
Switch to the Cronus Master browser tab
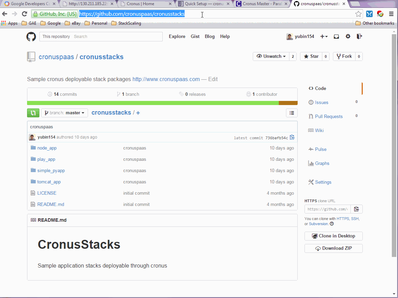pos(262,4)
